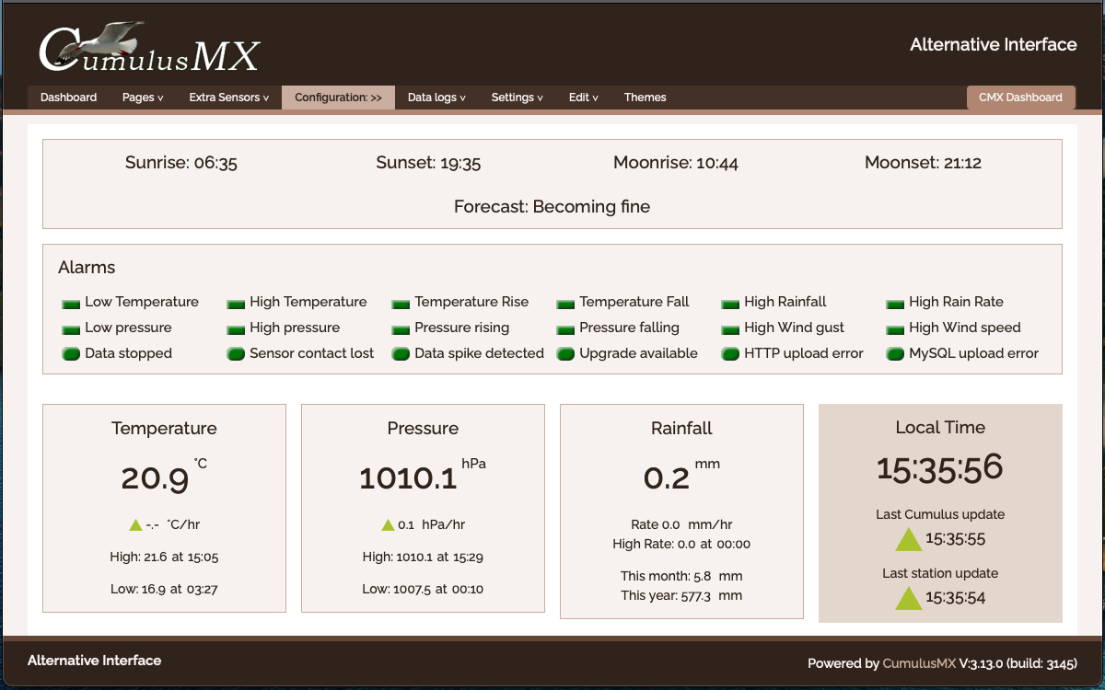Open the Settings dropdown menu
The width and height of the screenshot is (1105, 690).
517,98
